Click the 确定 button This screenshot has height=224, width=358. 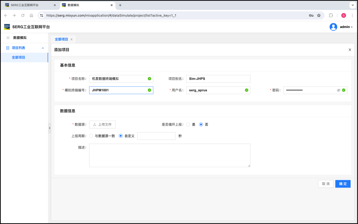tap(343, 184)
